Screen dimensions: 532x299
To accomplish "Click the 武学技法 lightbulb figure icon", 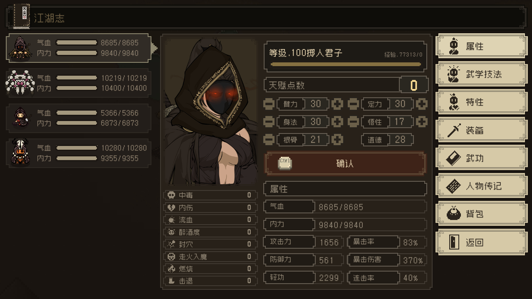I will [453, 74].
